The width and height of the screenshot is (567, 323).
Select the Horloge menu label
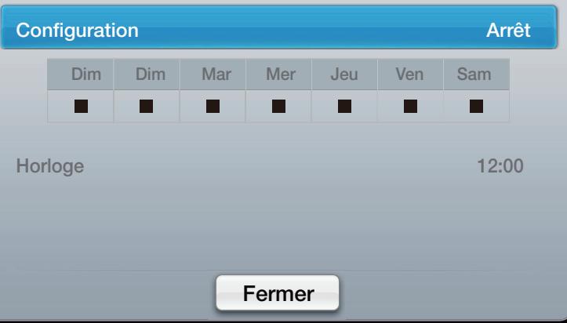click(x=49, y=166)
